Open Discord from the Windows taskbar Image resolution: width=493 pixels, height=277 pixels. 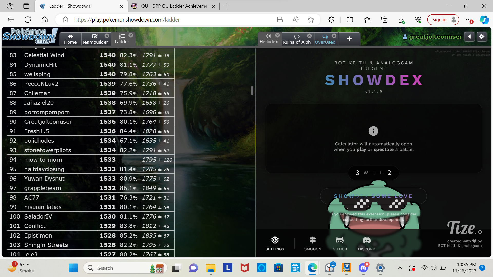point(363,268)
